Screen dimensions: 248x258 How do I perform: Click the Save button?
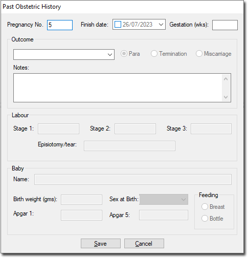(x=101, y=244)
